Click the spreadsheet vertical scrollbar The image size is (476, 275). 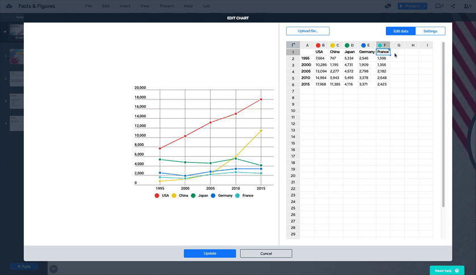coord(443,124)
